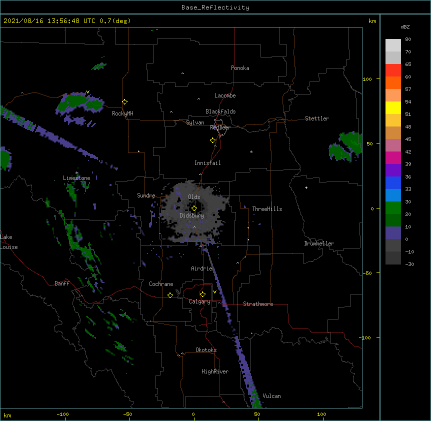This screenshot has width=431, height=421.
Task: Click the Strathmore label
Action: (258, 304)
